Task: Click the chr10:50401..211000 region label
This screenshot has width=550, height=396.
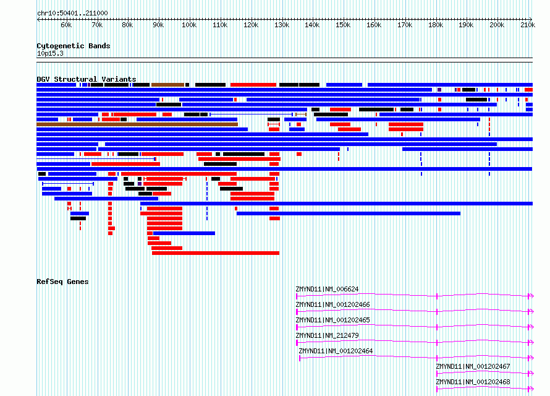Action: point(72,13)
